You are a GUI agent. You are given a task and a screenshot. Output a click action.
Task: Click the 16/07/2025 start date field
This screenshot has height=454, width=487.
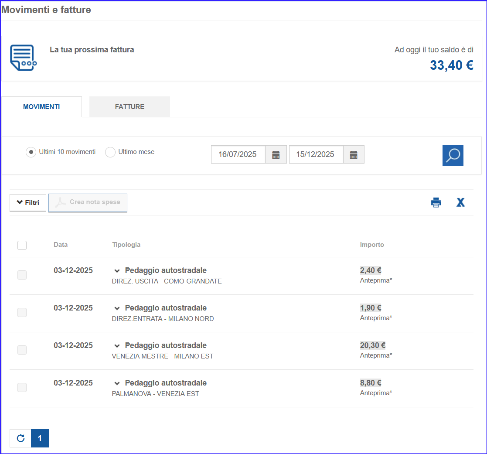pyautogui.click(x=238, y=154)
